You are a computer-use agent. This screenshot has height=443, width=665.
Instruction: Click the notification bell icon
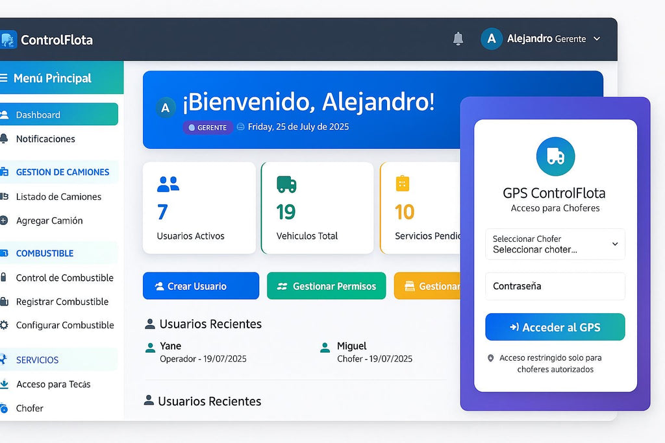[x=458, y=39]
